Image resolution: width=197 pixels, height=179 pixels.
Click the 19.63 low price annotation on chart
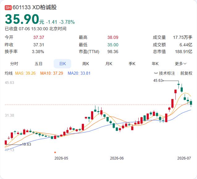click(26, 144)
